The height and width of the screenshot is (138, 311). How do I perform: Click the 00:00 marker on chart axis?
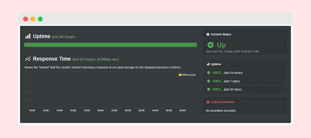[128, 111]
